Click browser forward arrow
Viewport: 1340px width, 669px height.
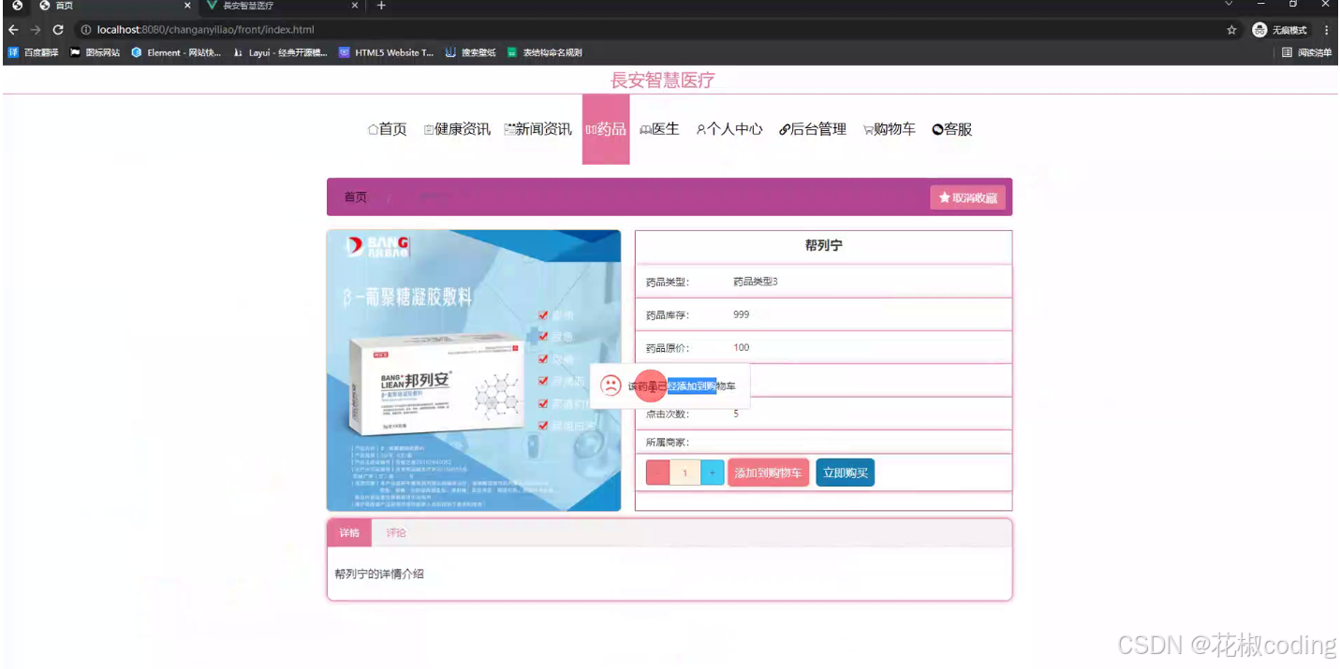(36, 30)
